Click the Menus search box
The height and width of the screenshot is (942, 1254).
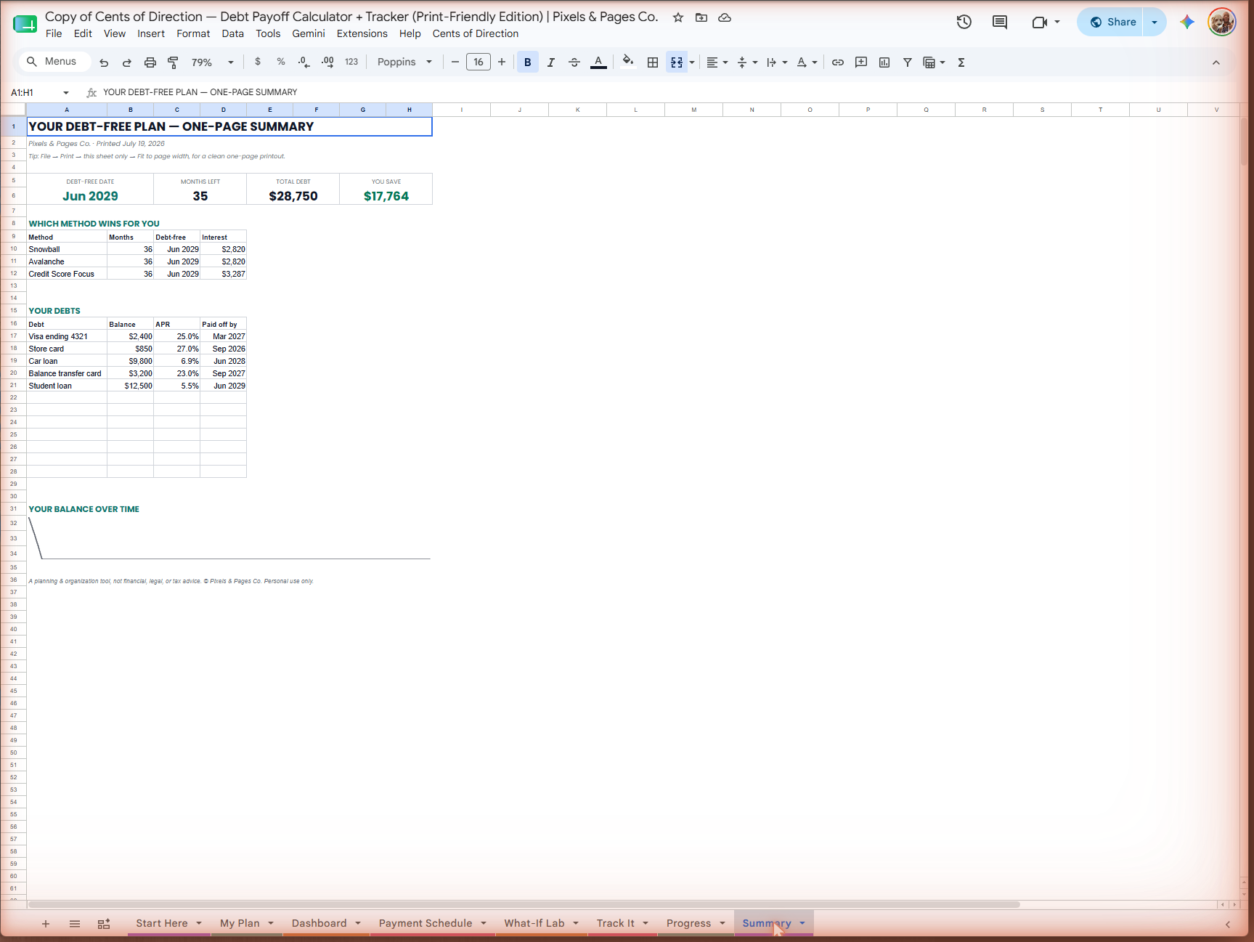coord(54,62)
